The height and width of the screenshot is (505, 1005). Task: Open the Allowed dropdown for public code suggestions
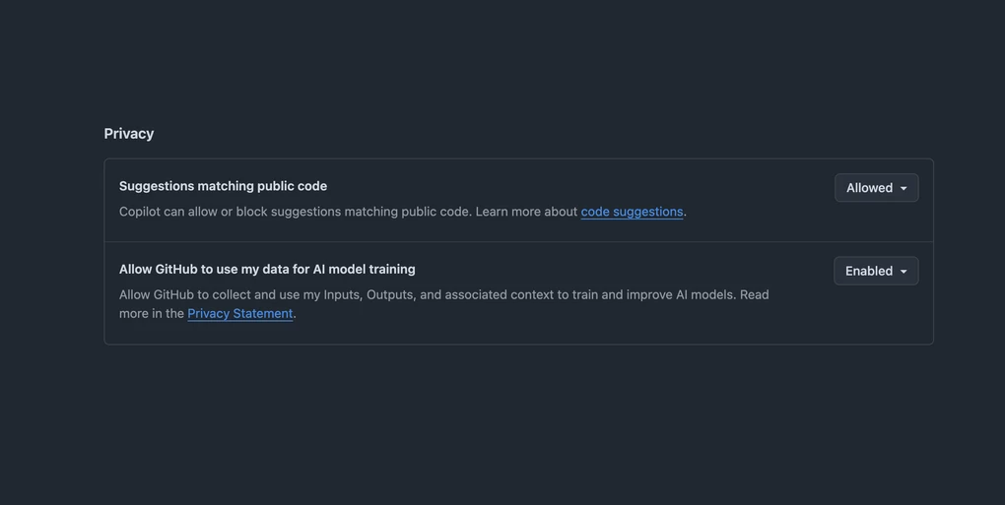tap(876, 188)
